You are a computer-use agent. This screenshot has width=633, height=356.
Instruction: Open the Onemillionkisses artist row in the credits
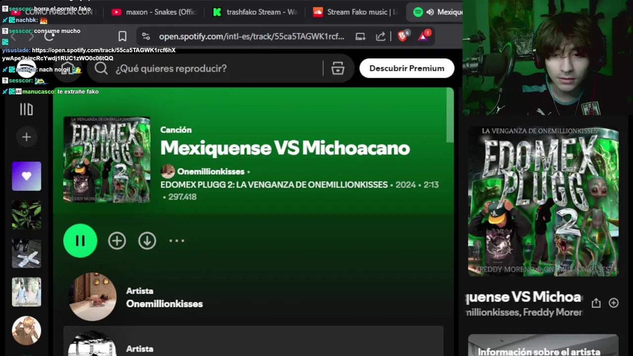point(253,297)
